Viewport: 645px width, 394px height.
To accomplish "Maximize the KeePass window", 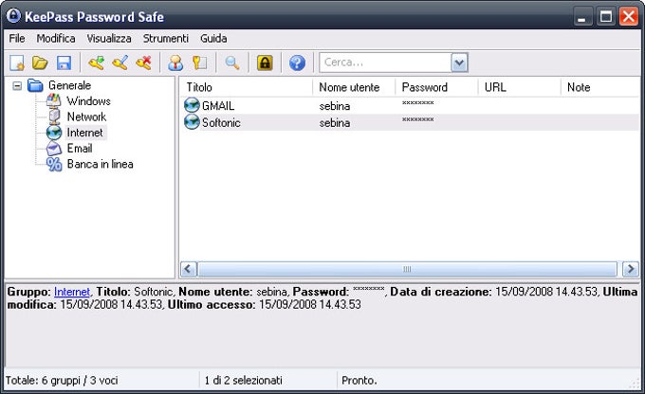I will (x=605, y=16).
